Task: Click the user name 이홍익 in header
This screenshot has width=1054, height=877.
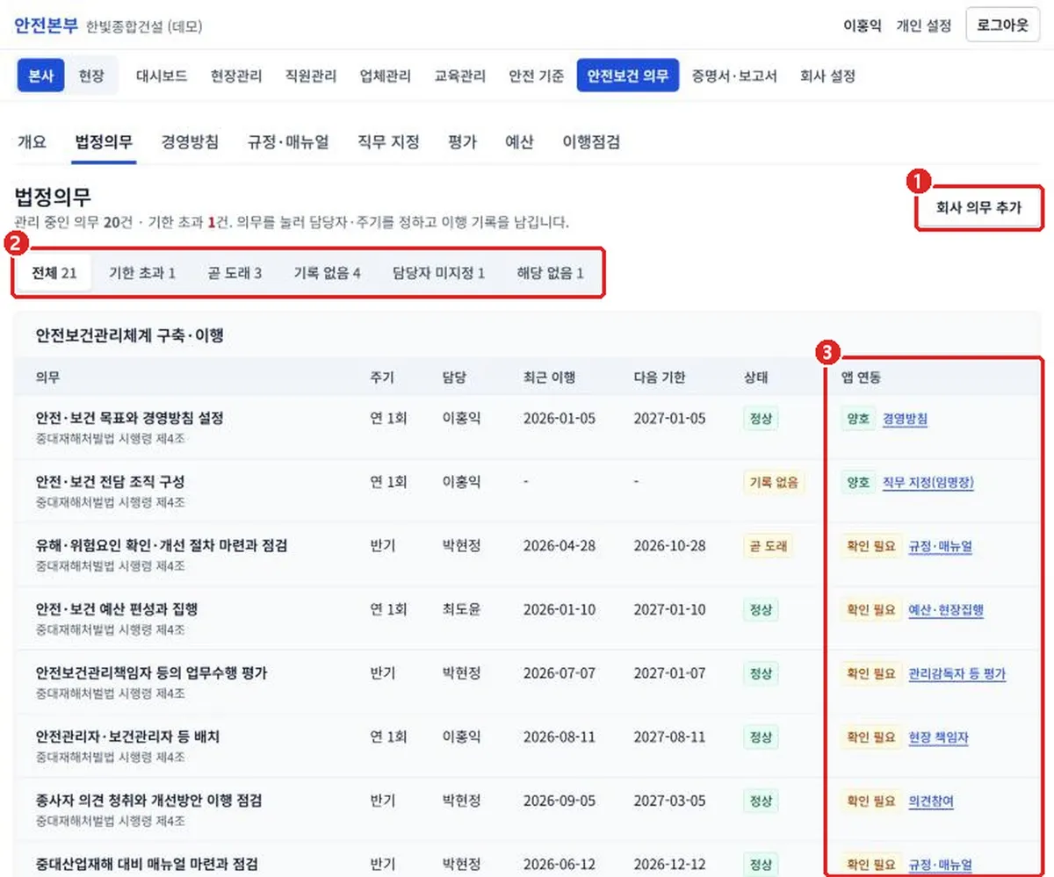Action: (x=862, y=26)
